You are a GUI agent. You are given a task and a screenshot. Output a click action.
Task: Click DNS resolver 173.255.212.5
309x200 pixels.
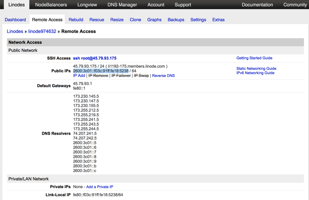click(x=86, y=110)
